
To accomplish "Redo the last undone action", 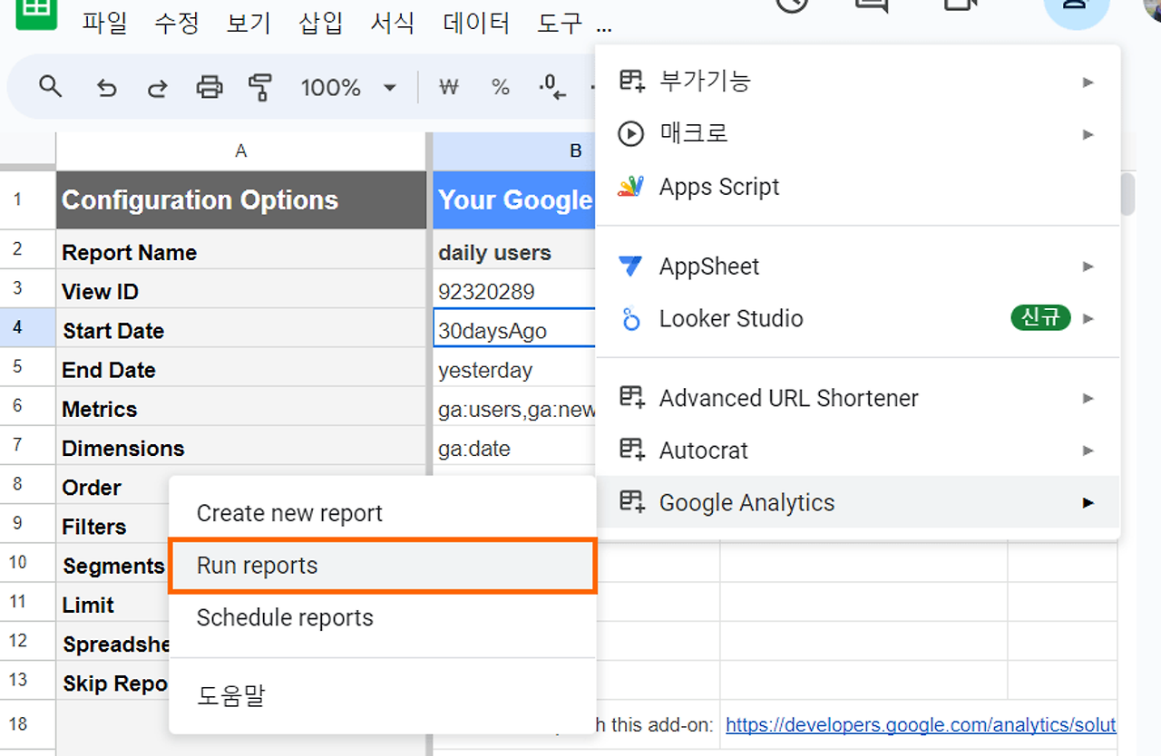I will click(158, 88).
